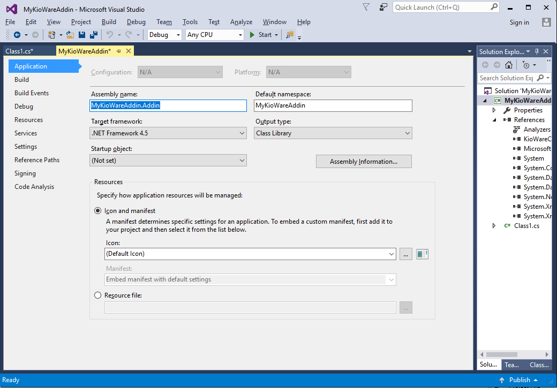The height and width of the screenshot is (388, 557).
Task: Click the Solution Explorer search magnifier icon
Action: (540, 78)
